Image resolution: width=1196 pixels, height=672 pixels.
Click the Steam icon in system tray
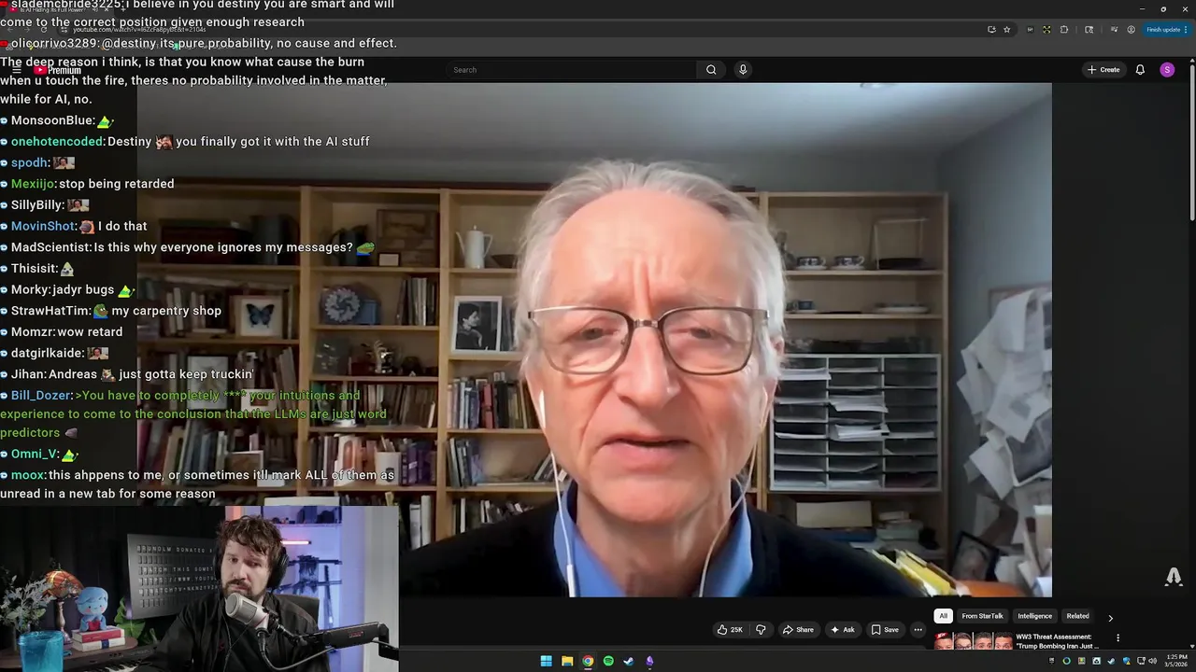click(1112, 661)
